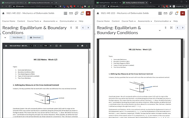The height and width of the screenshot is (118, 189).
Task: Click Download button below title
Action: [x=35, y=37]
